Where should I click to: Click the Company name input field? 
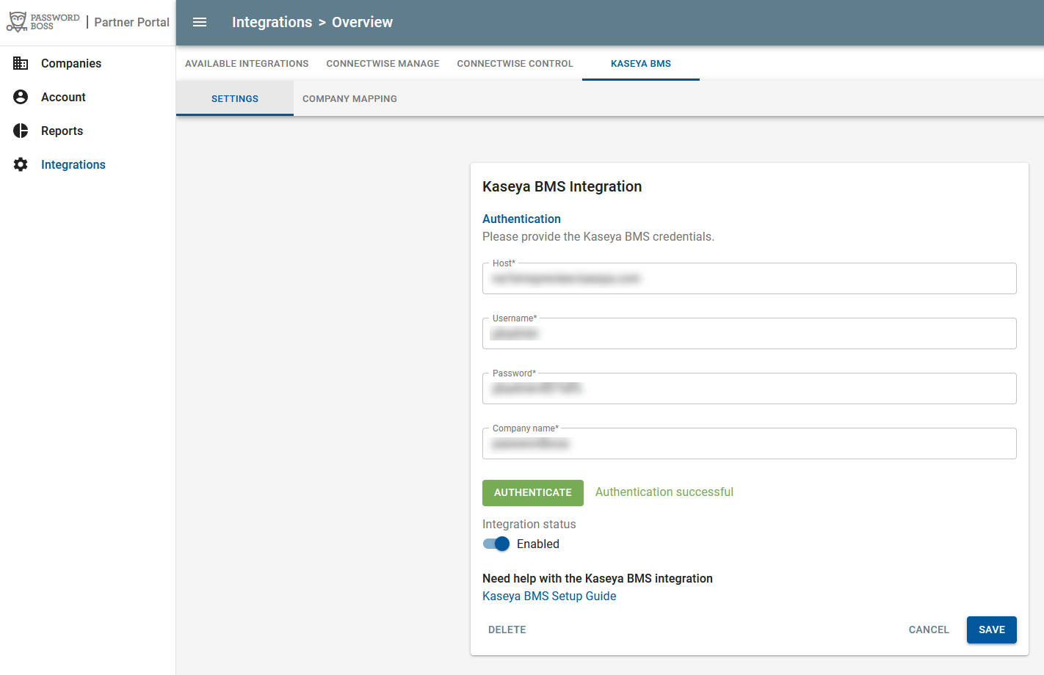(x=749, y=443)
